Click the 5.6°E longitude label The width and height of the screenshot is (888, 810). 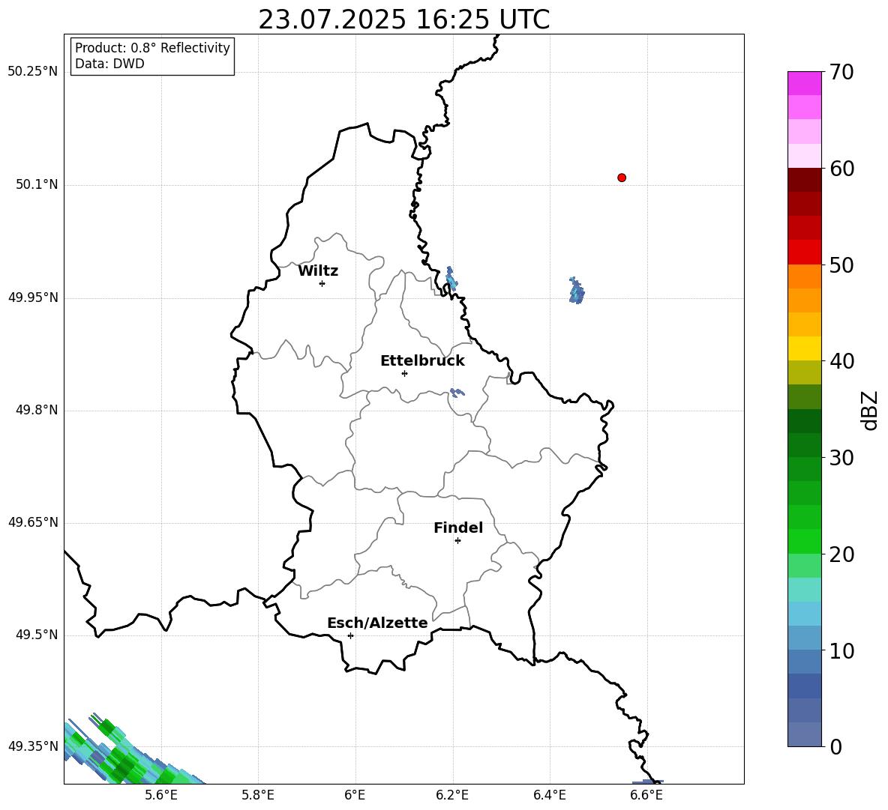[x=161, y=795]
